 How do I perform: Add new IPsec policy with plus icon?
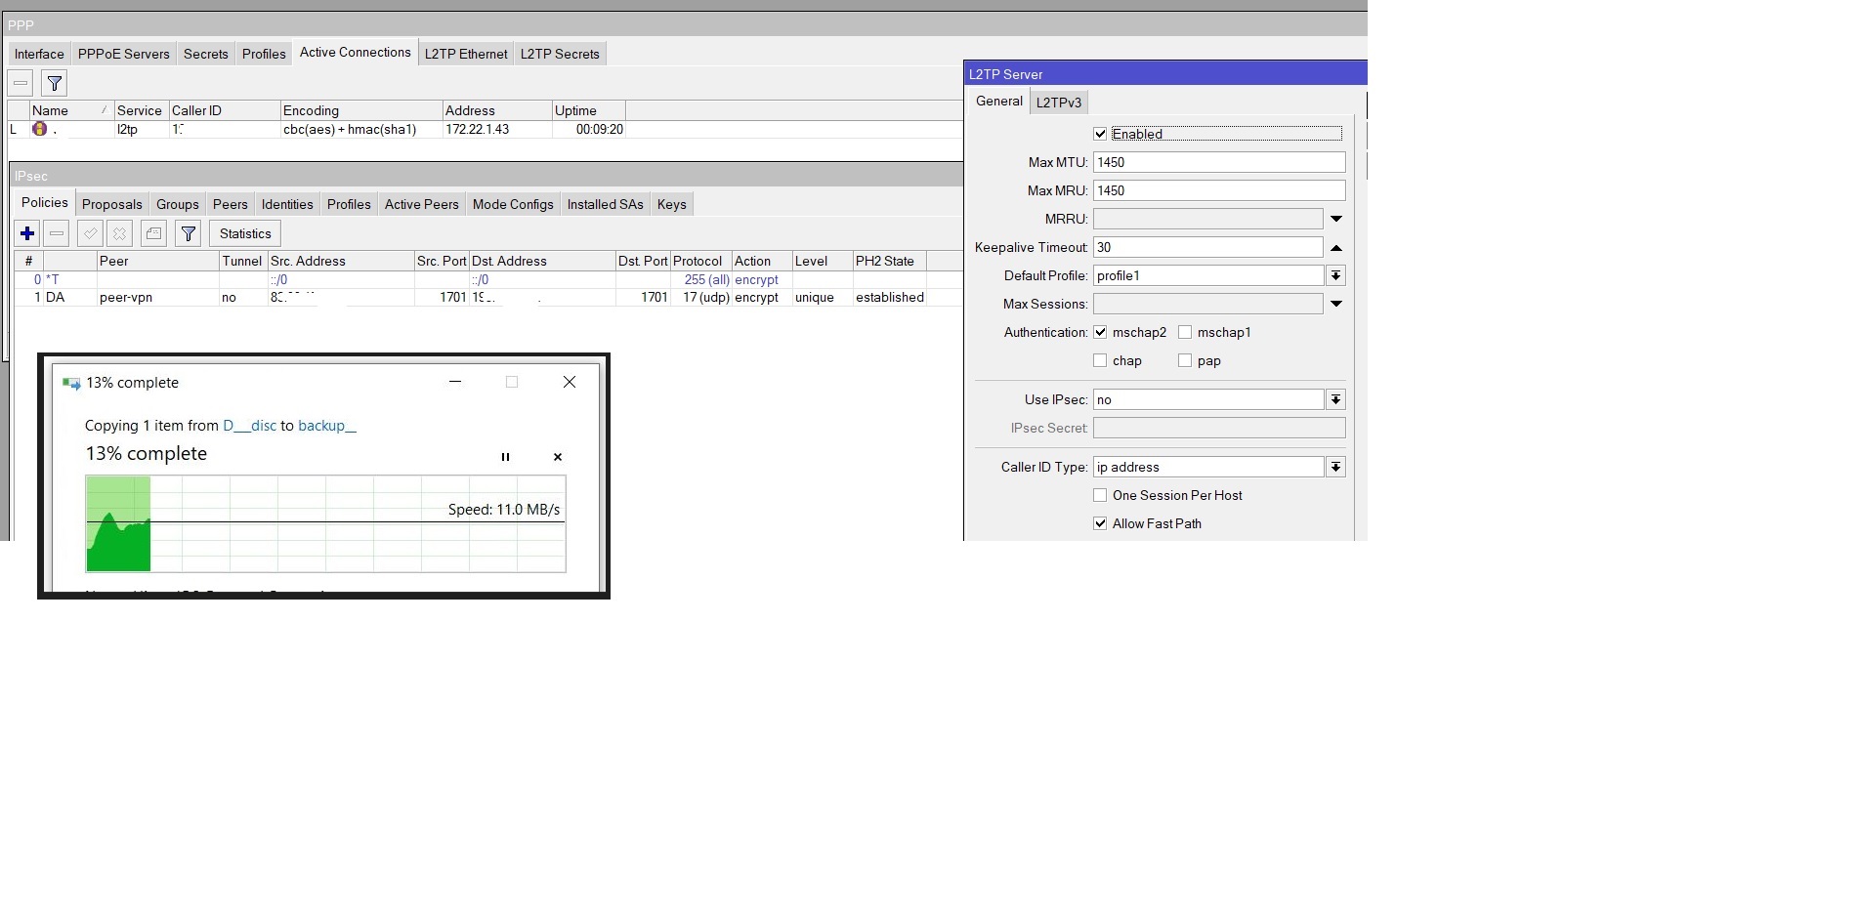[x=27, y=233]
